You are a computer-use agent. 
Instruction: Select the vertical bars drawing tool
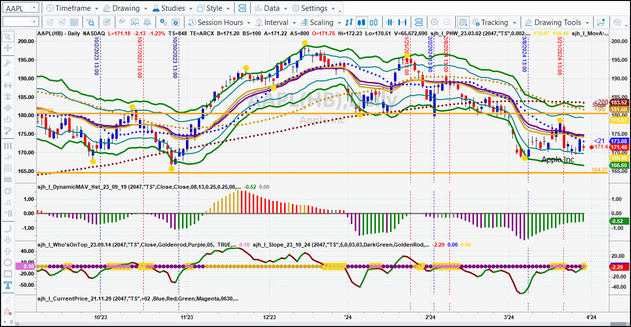coord(7,146)
